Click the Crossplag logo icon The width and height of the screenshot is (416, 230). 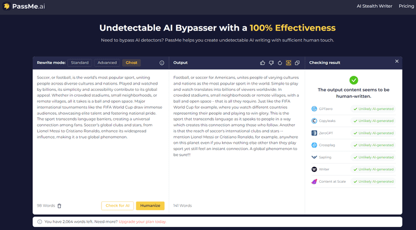coord(314,145)
